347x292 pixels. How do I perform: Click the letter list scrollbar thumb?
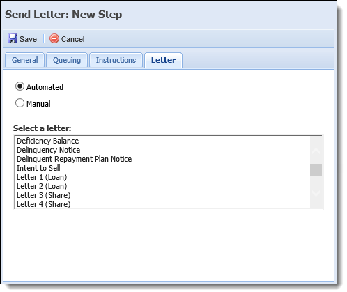click(316, 169)
